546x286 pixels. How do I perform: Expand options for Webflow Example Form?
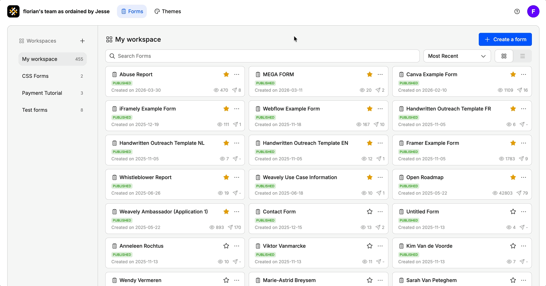point(380,109)
